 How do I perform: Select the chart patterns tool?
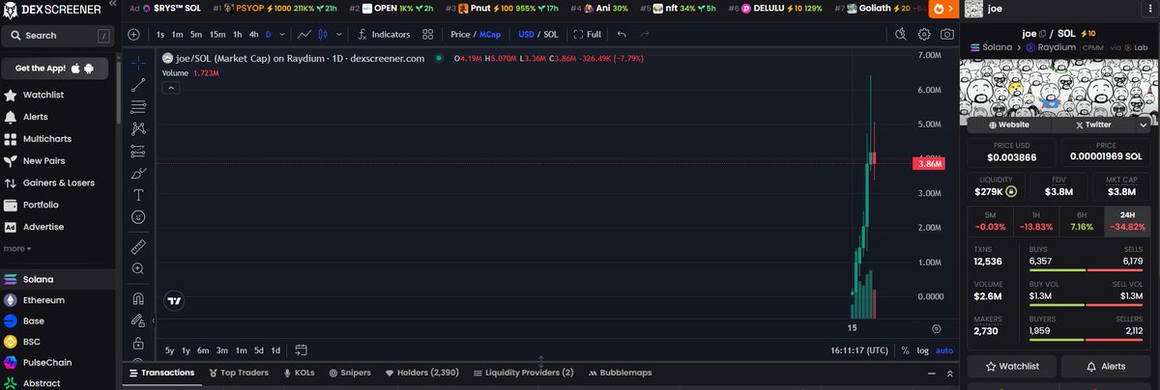coord(138,128)
